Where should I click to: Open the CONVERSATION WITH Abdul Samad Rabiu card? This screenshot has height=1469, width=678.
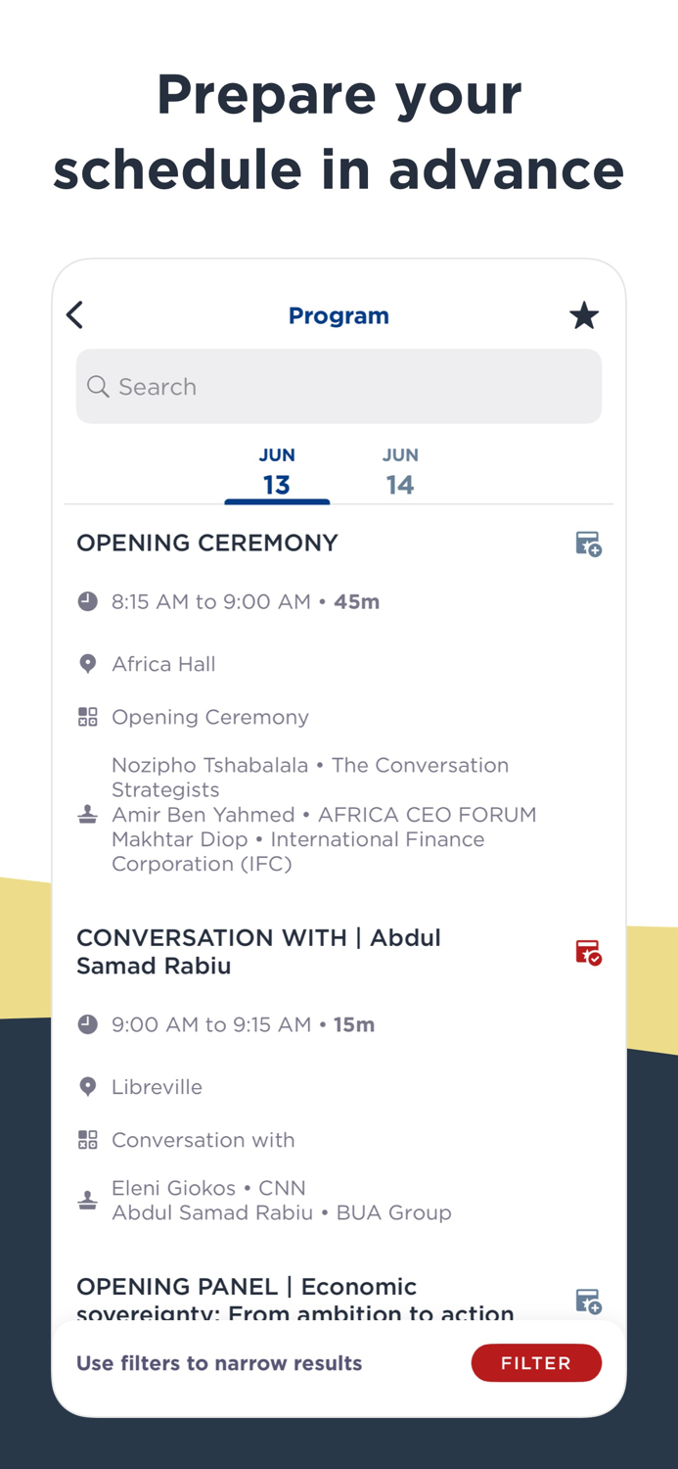258,951
